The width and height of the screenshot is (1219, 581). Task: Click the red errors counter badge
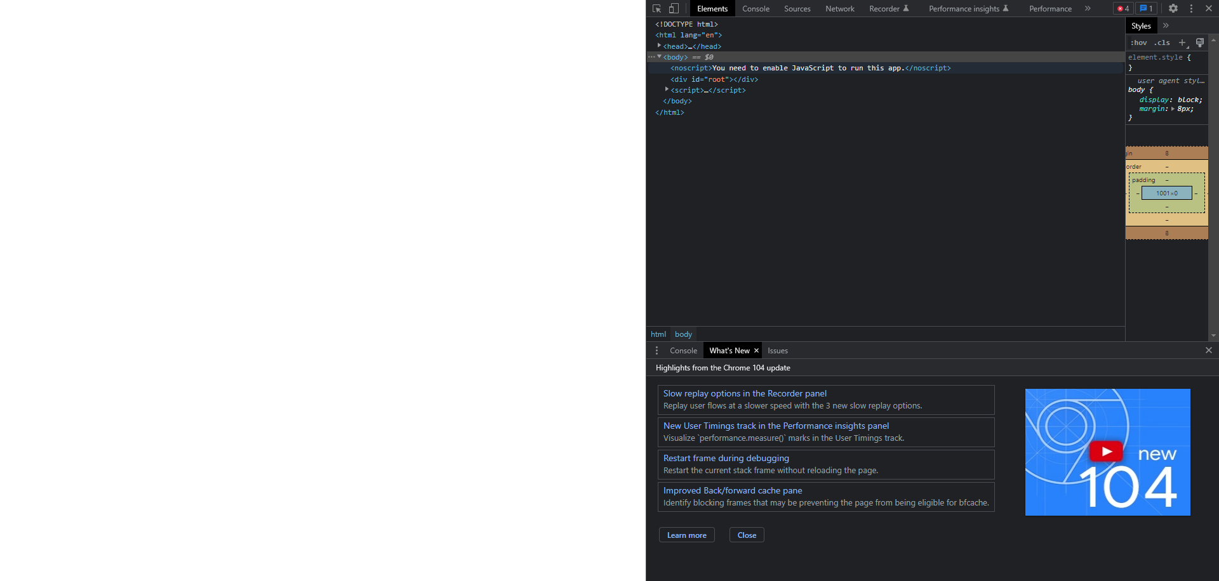pyautogui.click(x=1122, y=8)
